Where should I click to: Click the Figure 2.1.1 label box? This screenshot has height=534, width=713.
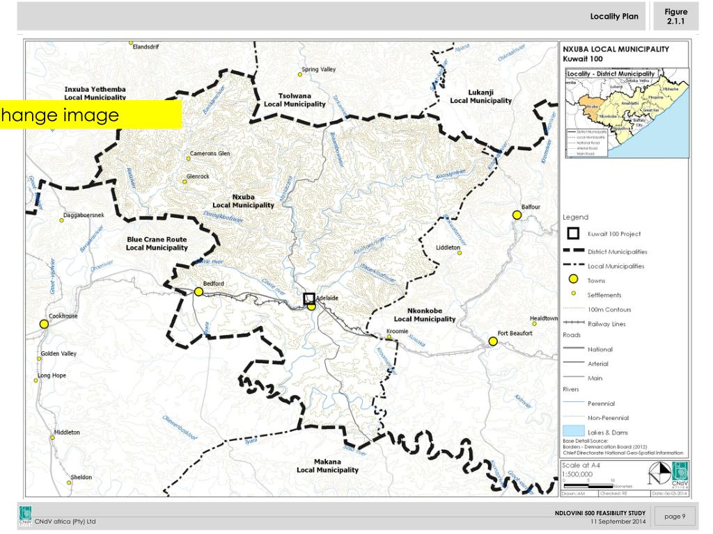[675, 16]
